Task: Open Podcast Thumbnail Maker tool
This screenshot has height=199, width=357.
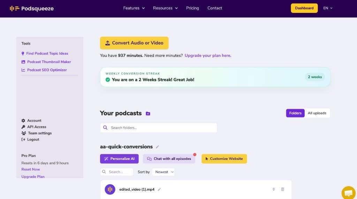Action: (46, 62)
